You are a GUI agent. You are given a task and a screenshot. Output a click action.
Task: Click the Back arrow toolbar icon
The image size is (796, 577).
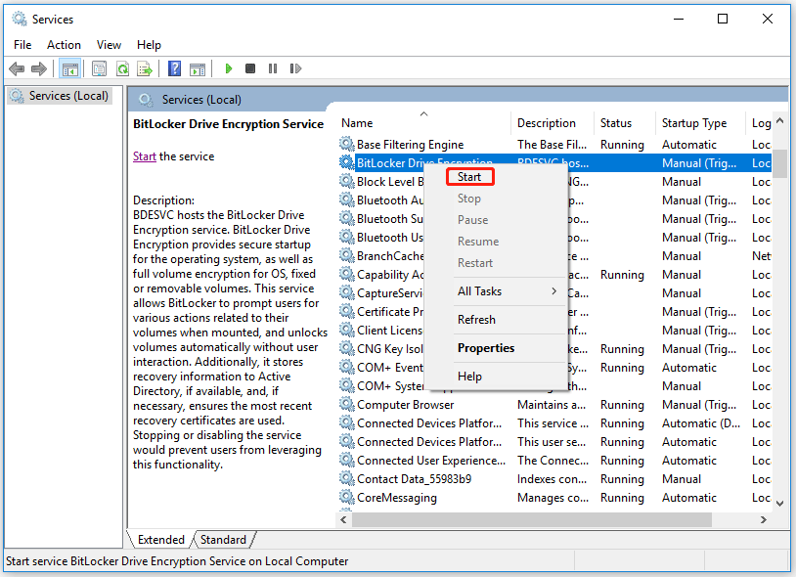click(17, 68)
